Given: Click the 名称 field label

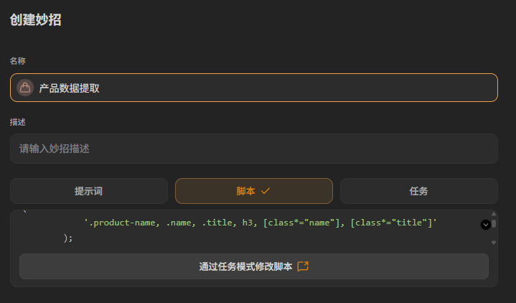Looking at the screenshot, I should (x=18, y=61).
